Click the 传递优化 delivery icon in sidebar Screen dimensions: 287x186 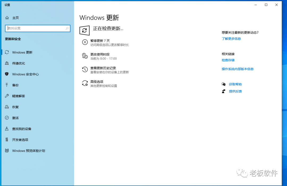point(7,63)
